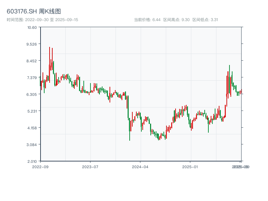Select the 2022-09 x-axis date label
The width and height of the screenshot is (268, 201).
(x=40, y=166)
